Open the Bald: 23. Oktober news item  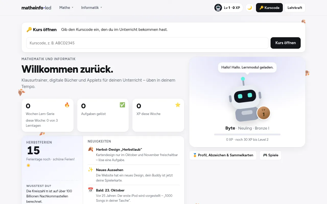coord(134,195)
